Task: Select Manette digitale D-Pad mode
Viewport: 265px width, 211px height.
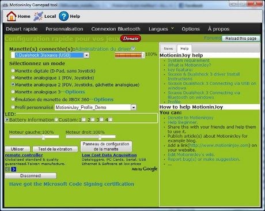Action: point(13,71)
